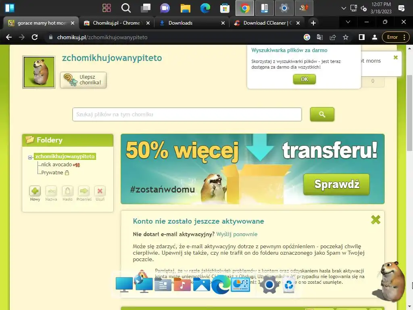
Task: Switch to Chomikuj.pl - Chrome tab
Action: click(117, 23)
